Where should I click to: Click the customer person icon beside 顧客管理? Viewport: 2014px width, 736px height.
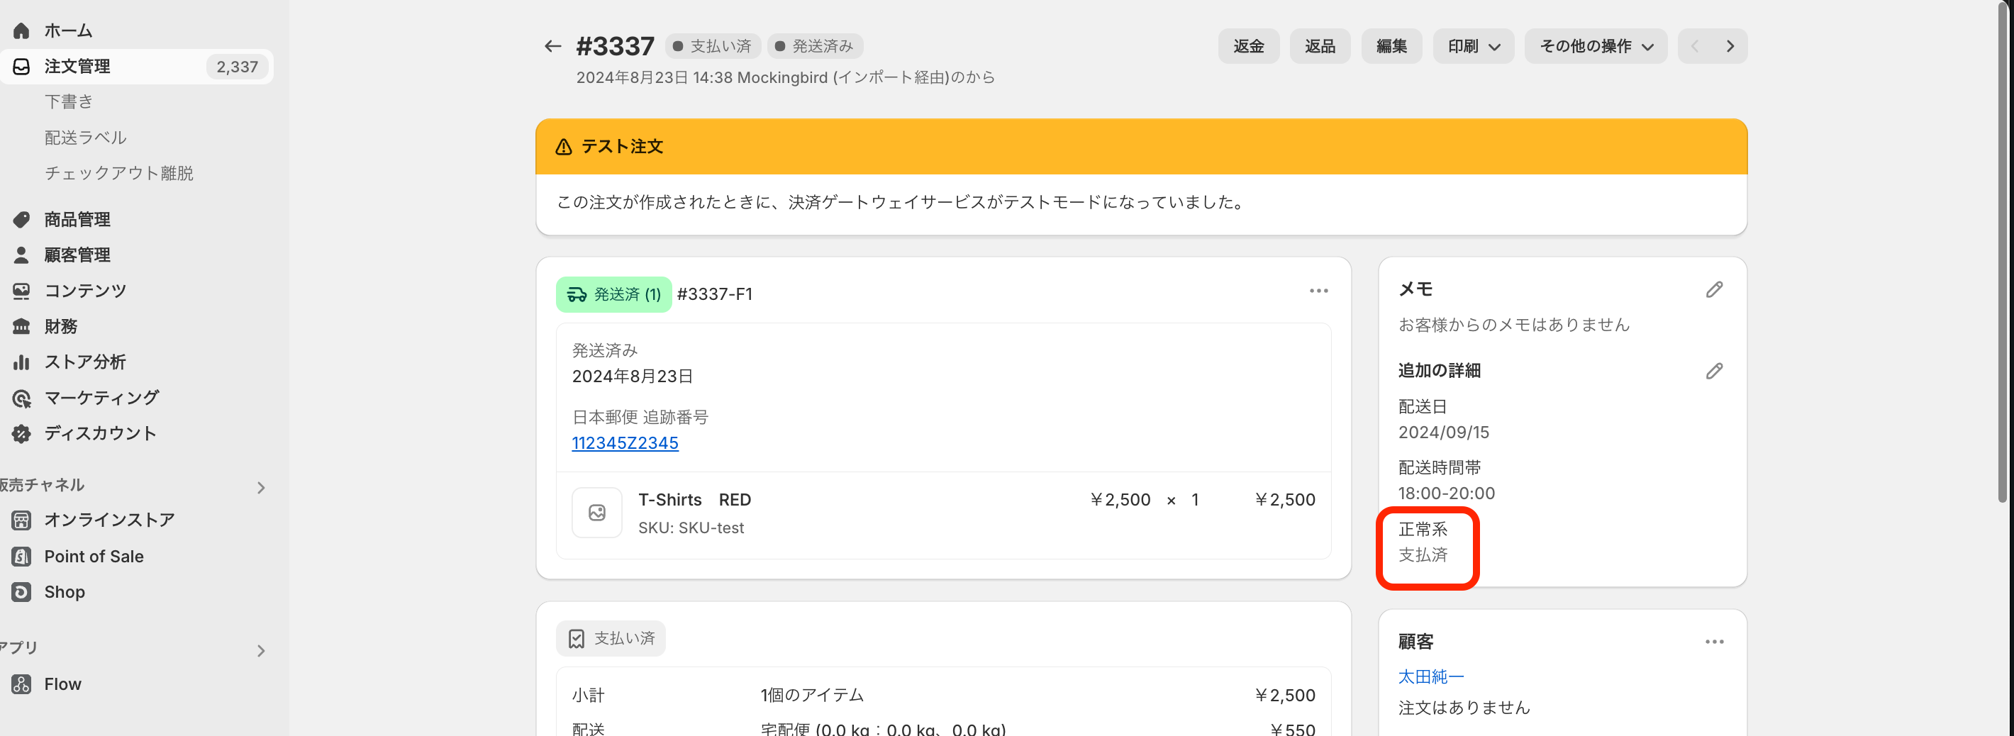coord(21,255)
